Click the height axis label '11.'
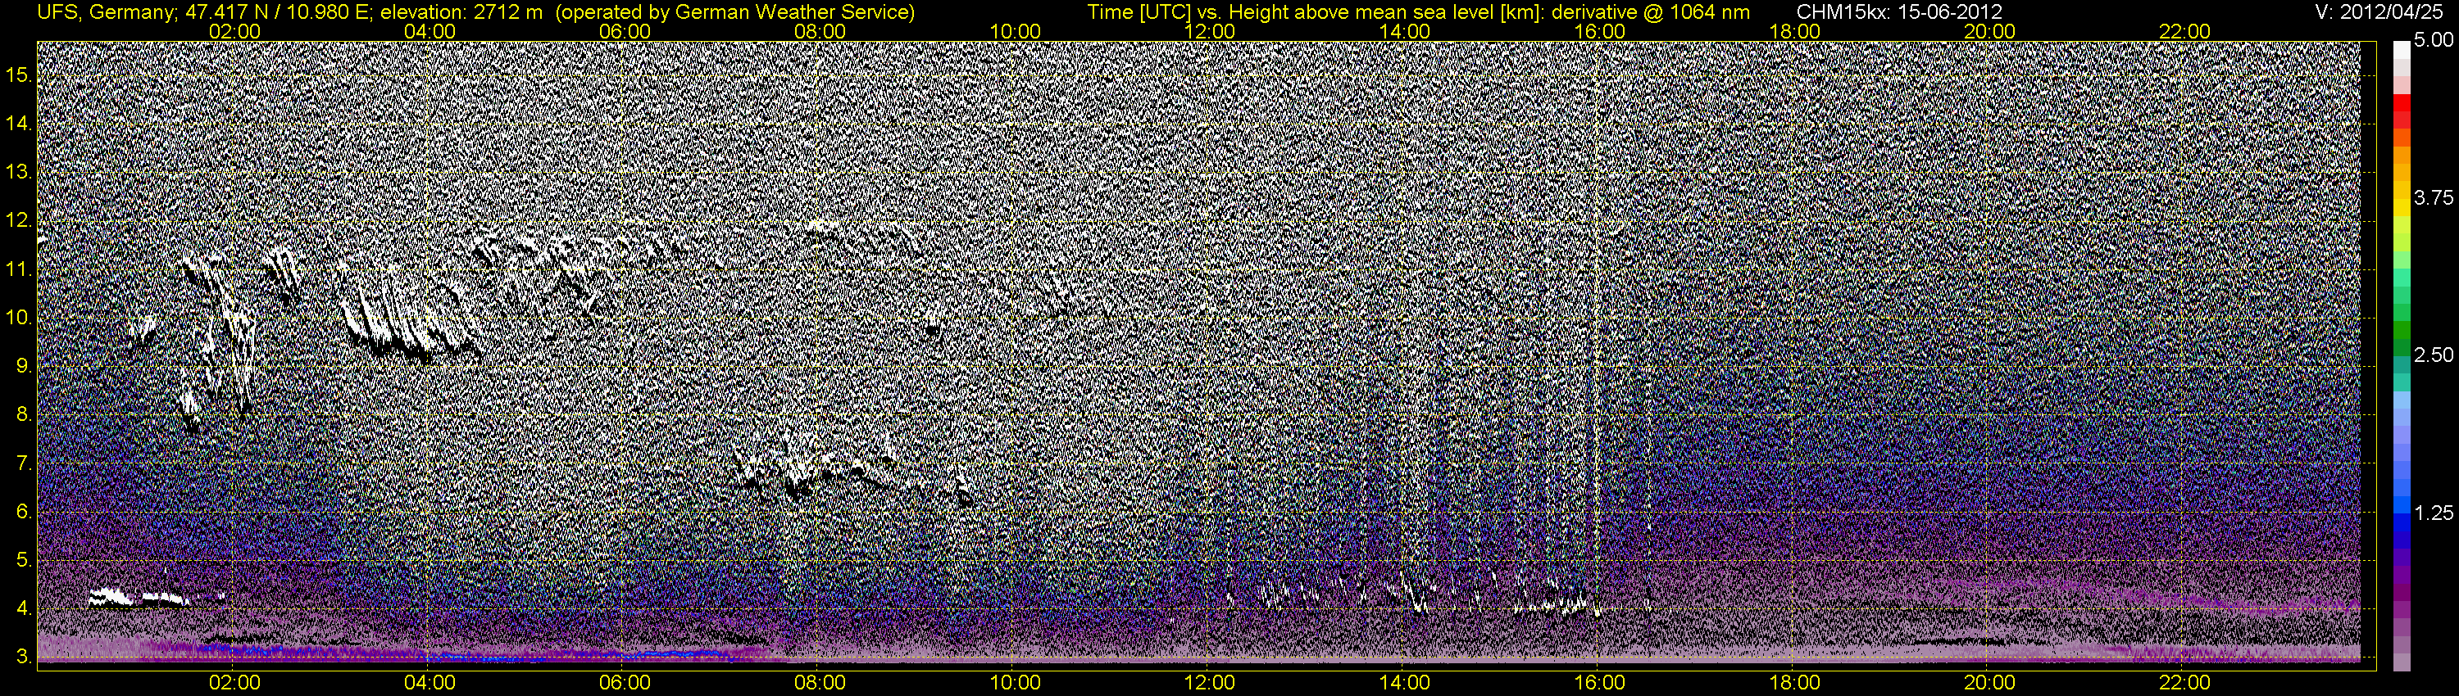This screenshot has height=696, width=2459. coord(19,270)
